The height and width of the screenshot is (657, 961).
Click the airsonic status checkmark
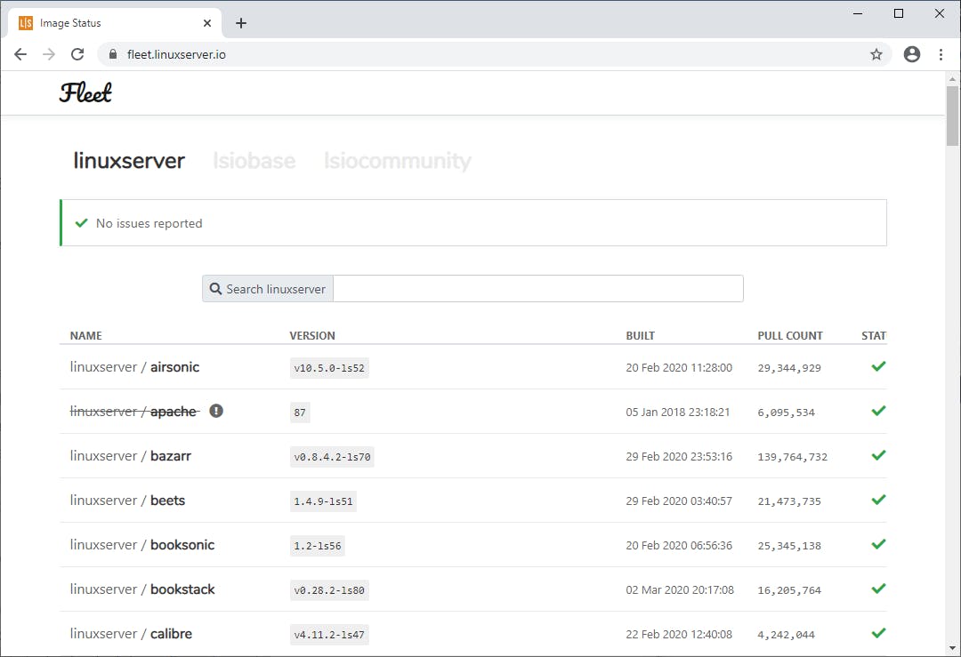(x=878, y=366)
